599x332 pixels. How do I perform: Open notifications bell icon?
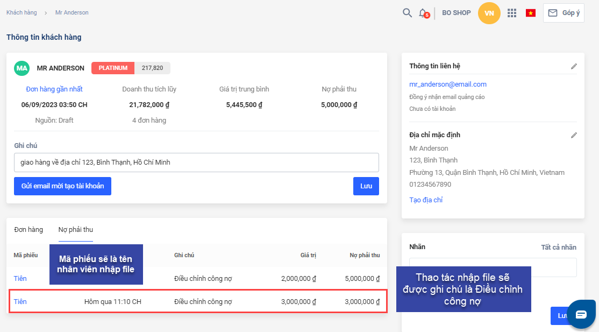(x=423, y=13)
